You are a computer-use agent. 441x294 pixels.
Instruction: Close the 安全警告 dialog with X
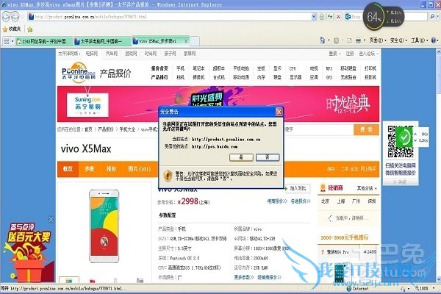coord(279,112)
